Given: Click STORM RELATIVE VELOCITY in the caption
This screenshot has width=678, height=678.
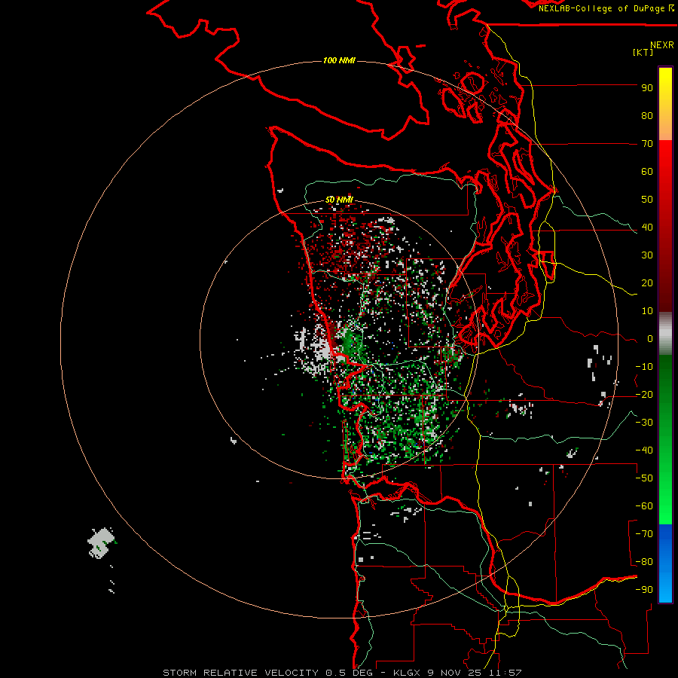Looking at the screenshot, I should tap(241, 673).
